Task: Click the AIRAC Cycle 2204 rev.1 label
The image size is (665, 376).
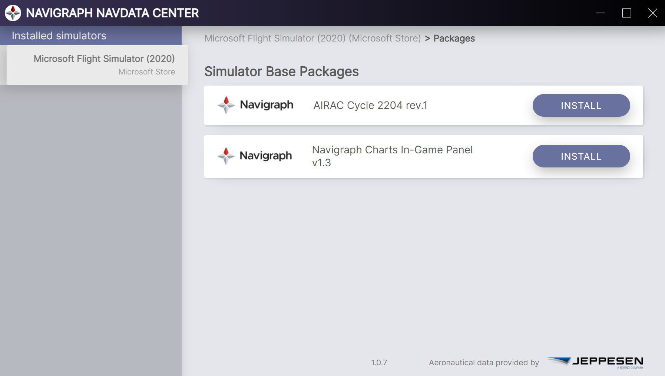Action: click(x=370, y=105)
